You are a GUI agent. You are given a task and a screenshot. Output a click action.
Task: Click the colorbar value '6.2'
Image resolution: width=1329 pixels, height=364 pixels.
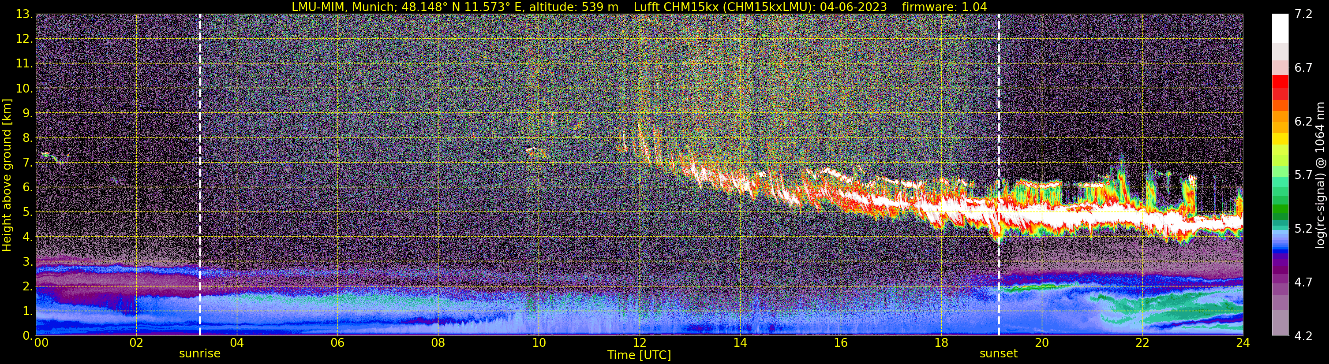pyautogui.click(x=1303, y=122)
